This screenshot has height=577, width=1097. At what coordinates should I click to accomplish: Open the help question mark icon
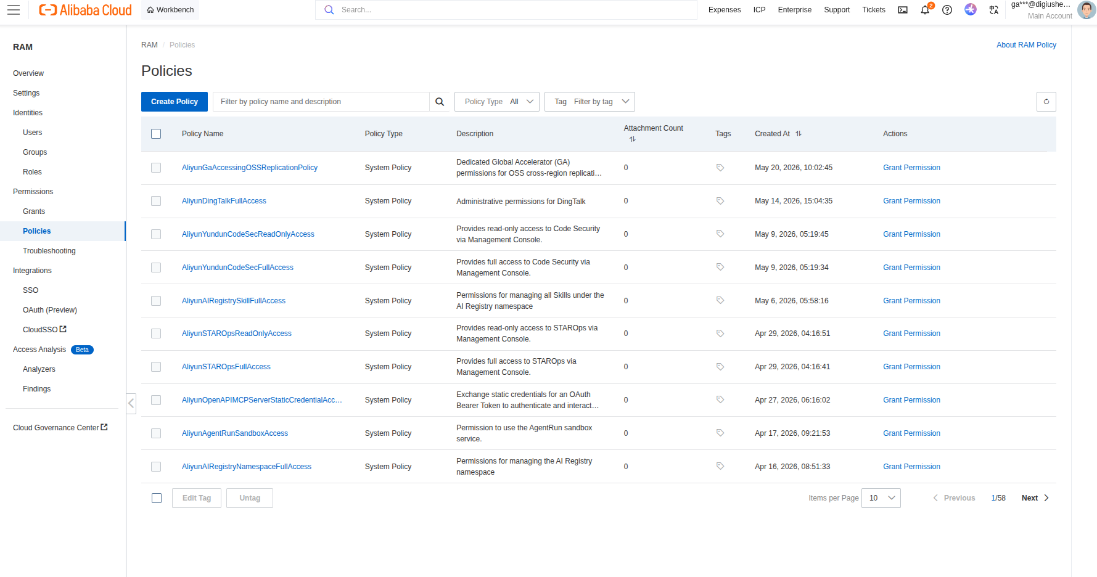[947, 10]
